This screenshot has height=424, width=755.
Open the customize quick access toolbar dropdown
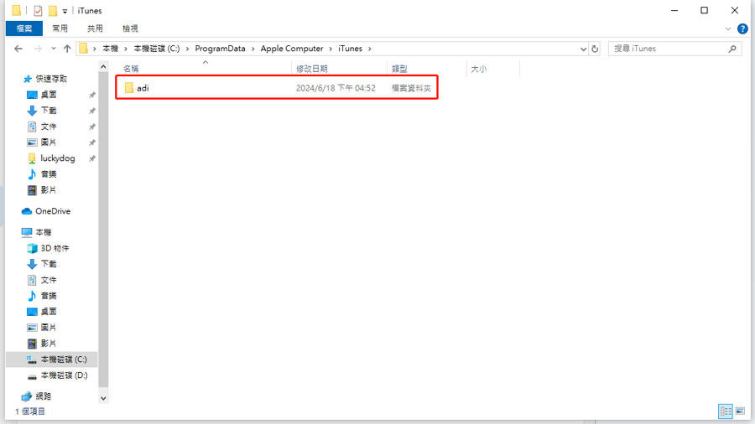65,11
